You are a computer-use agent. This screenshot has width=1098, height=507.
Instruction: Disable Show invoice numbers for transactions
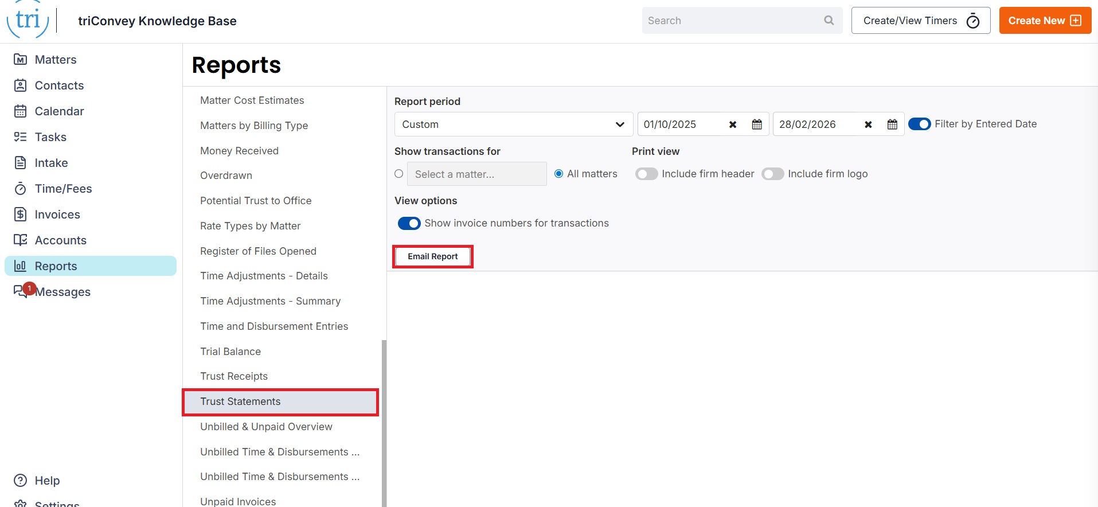point(409,224)
